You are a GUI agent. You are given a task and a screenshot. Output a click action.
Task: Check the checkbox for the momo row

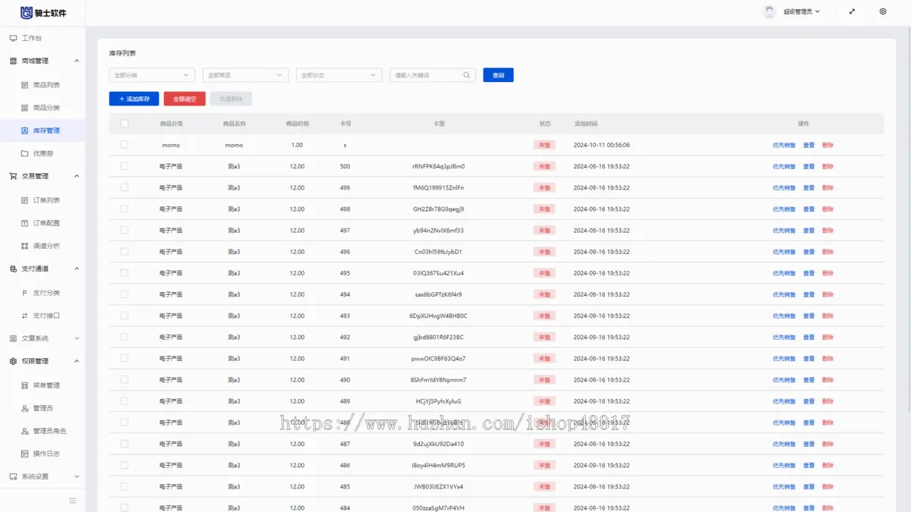tap(125, 145)
